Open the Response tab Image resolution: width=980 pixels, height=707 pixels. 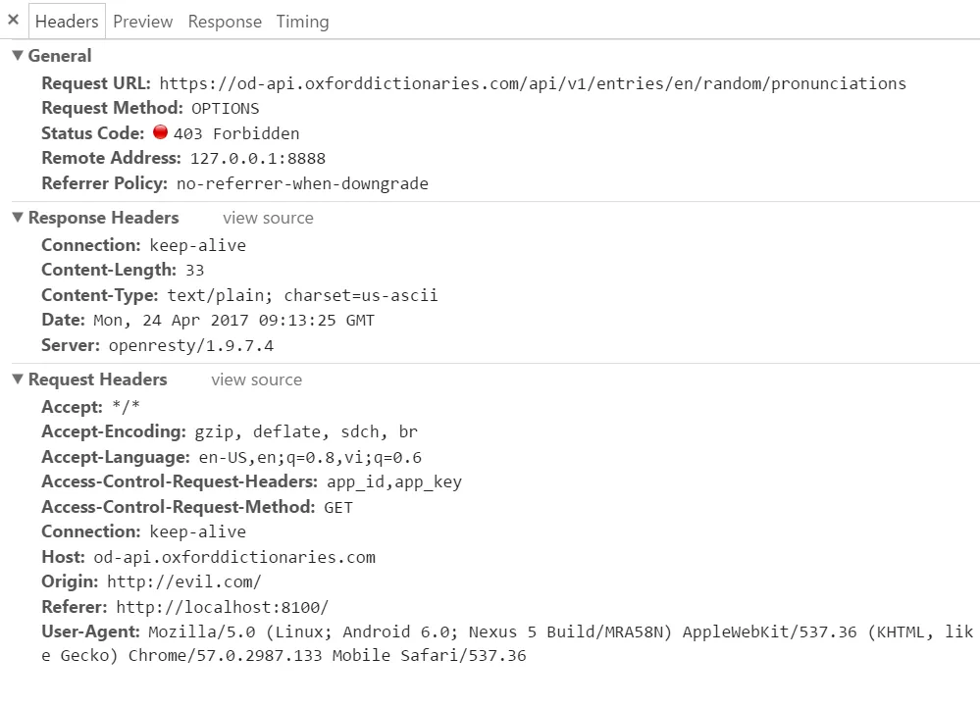tap(225, 22)
